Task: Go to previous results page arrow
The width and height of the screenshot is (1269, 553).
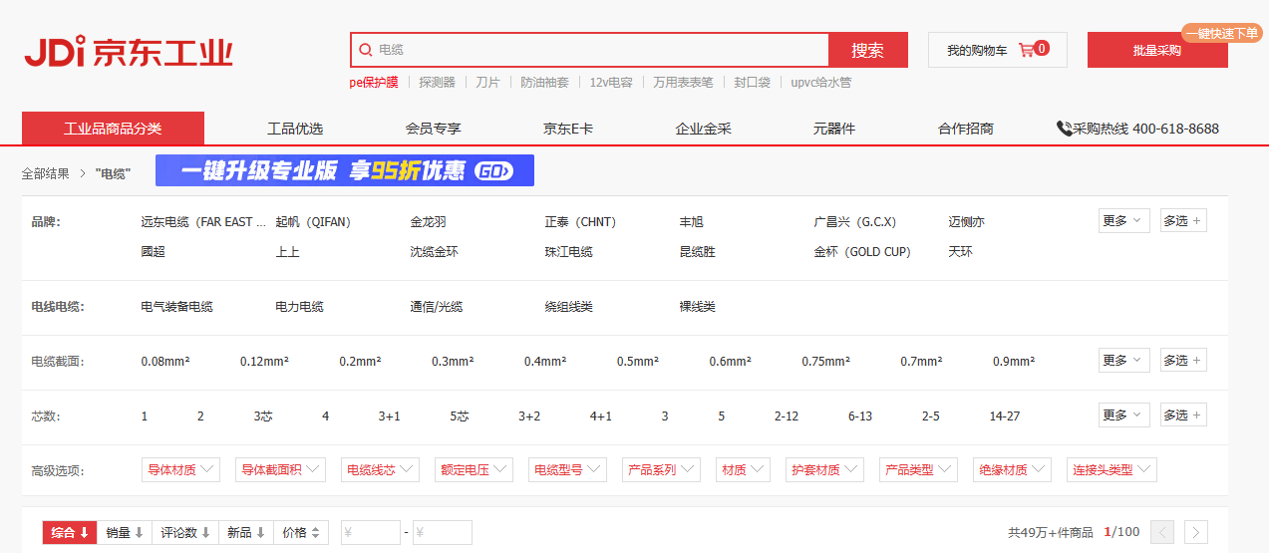Action: pos(1161,533)
